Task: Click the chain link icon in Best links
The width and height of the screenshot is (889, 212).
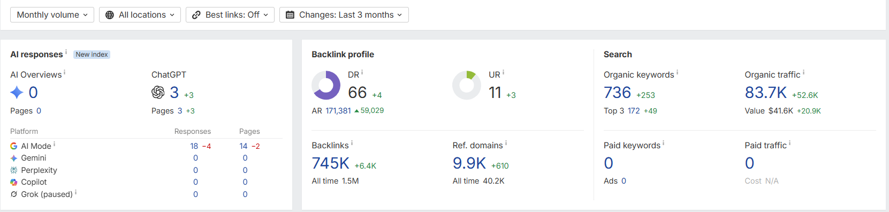Action: [x=196, y=15]
